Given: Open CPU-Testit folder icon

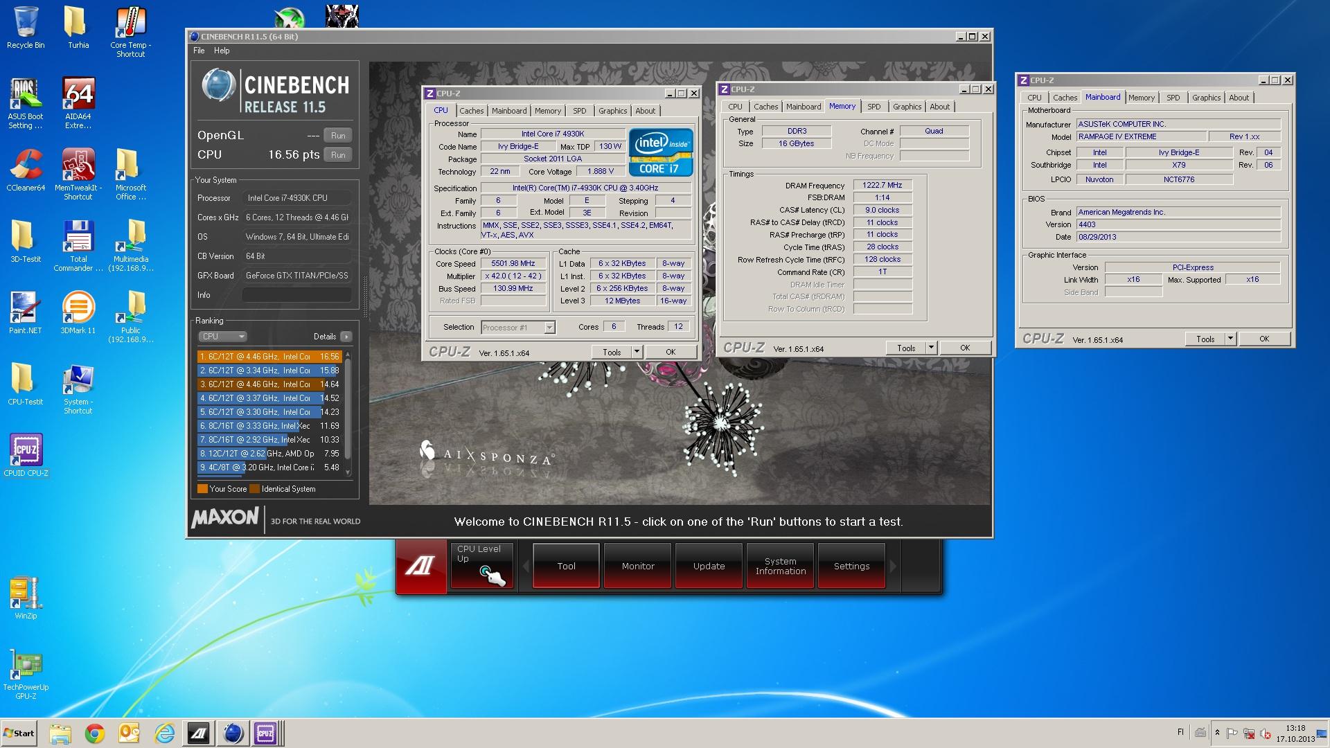Looking at the screenshot, I should (26, 384).
